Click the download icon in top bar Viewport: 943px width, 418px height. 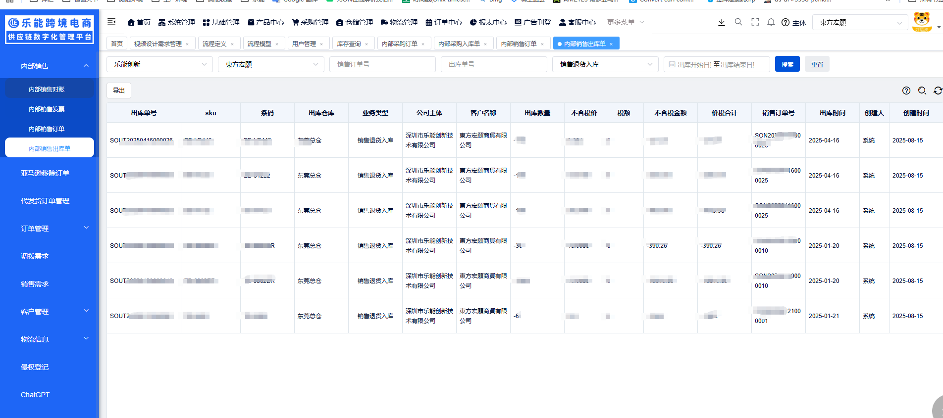click(722, 22)
